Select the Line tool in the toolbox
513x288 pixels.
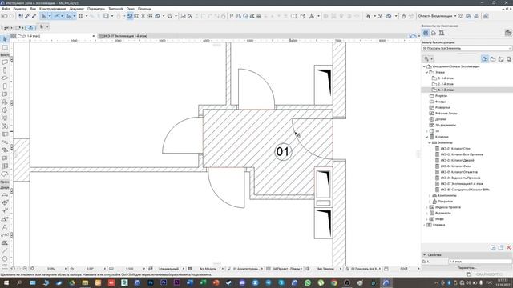click(5, 250)
